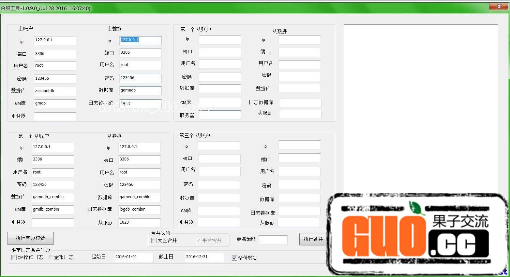
Task: Click the gmdb_combin GM库 field
Action: [52, 210]
